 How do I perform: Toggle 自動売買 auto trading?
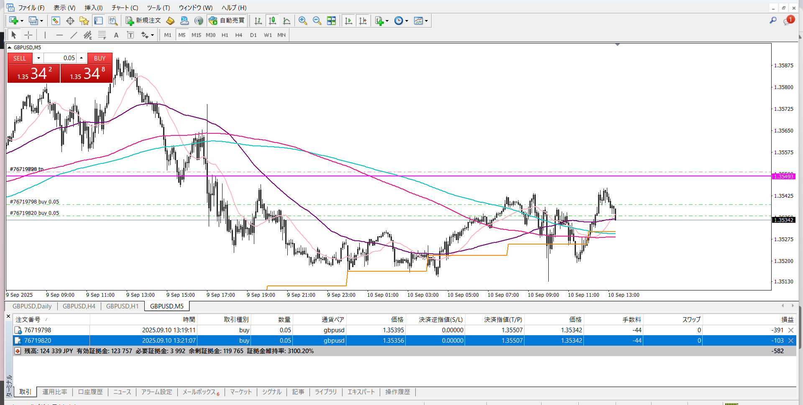[x=226, y=20]
